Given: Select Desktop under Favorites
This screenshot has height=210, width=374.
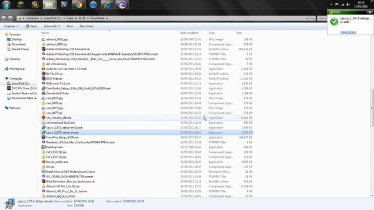Looking at the screenshot, I should 17,39.
